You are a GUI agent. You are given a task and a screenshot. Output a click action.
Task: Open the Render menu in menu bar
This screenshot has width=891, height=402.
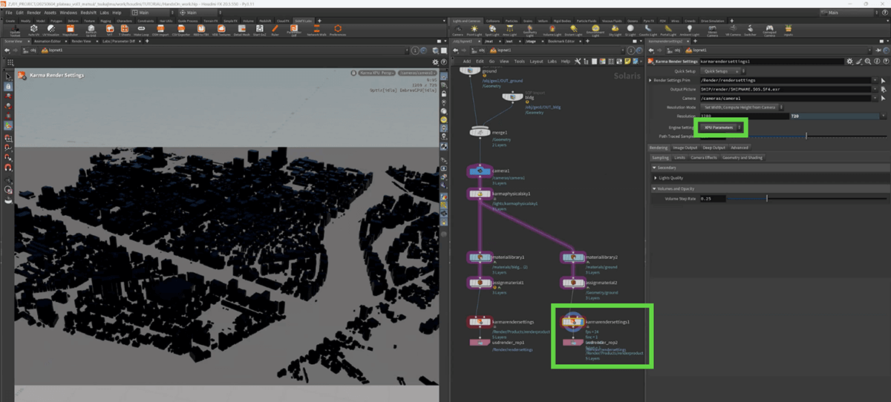tap(33, 13)
